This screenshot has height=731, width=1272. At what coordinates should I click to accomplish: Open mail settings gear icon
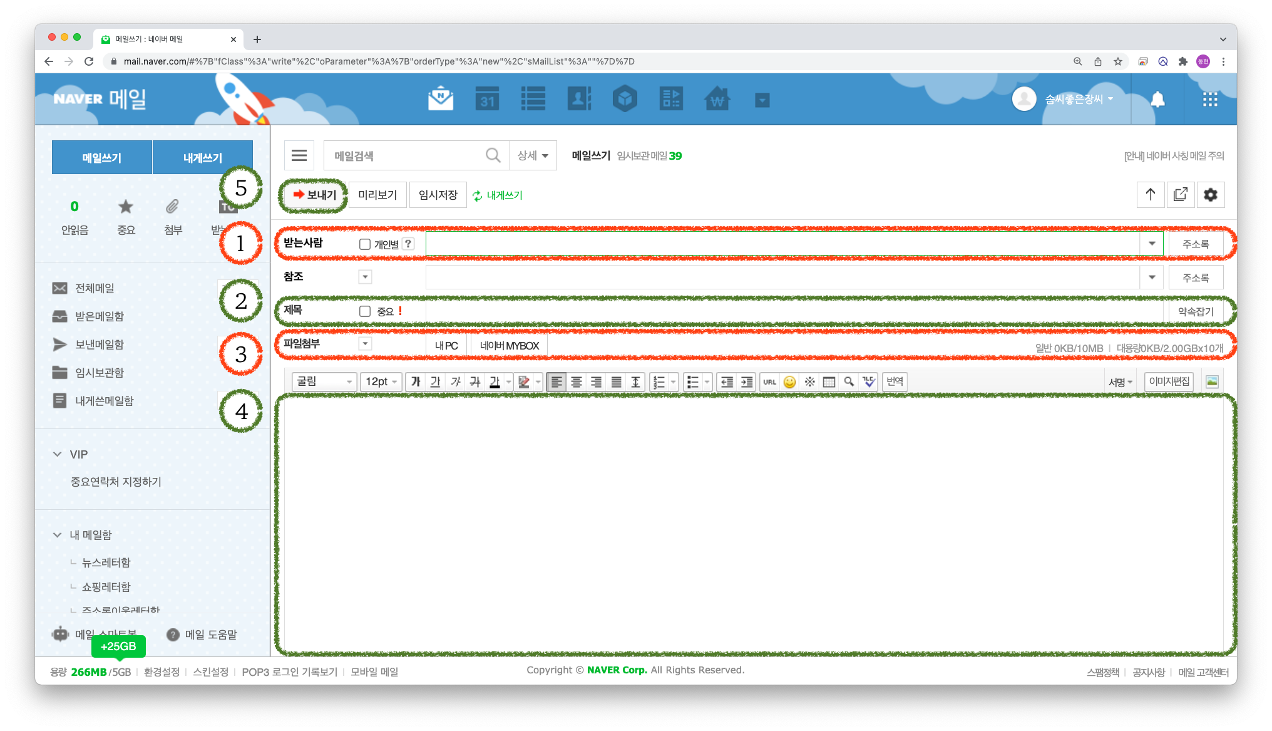(x=1211, y=195)
